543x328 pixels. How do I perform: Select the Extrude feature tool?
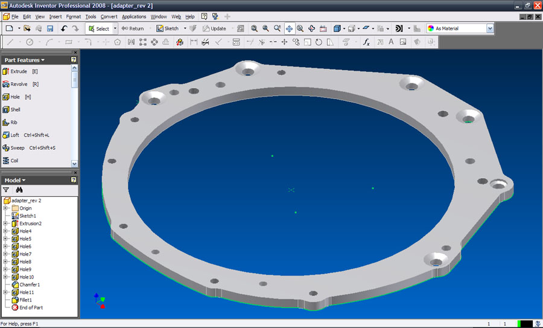coord(18,71)
